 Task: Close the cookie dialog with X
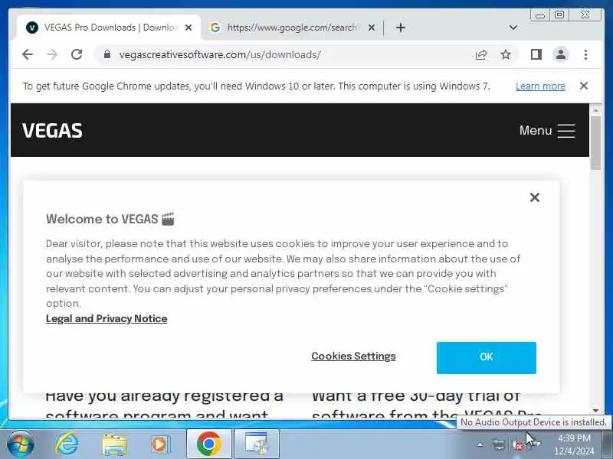(x=534, y=197)
